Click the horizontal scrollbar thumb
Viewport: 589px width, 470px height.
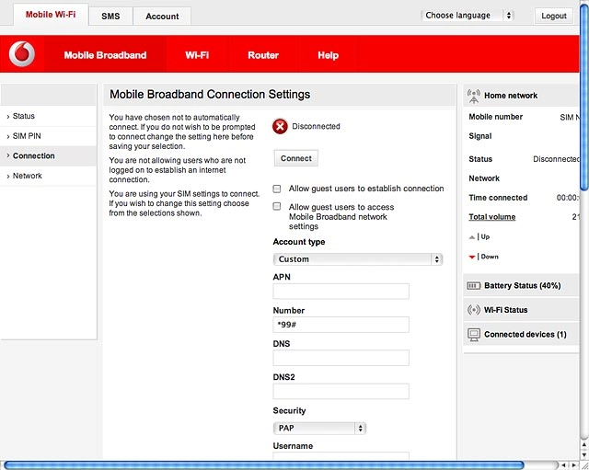264,465
